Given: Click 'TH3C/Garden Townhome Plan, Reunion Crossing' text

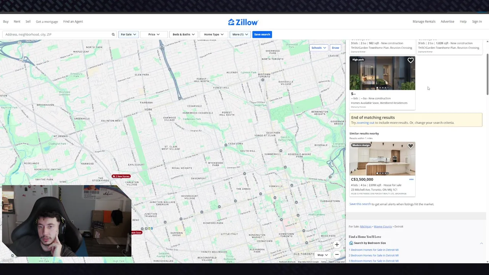Looking at the screenshot, I should (449, 48).
